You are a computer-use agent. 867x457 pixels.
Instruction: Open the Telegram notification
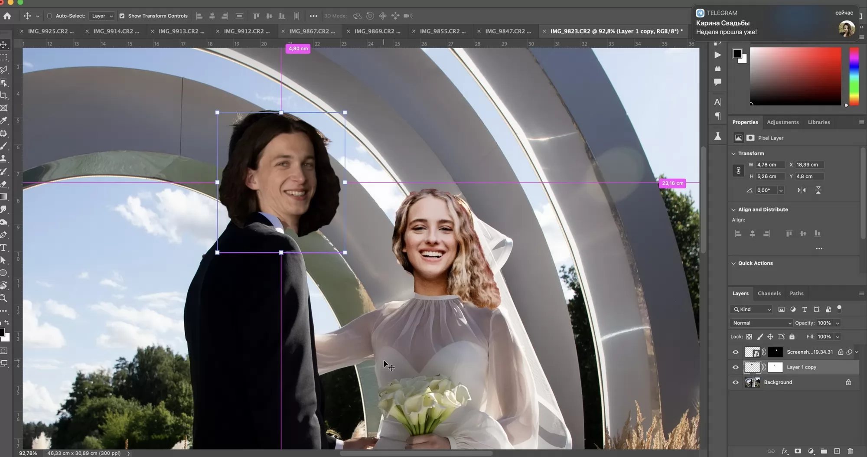[x=776, y=23]
